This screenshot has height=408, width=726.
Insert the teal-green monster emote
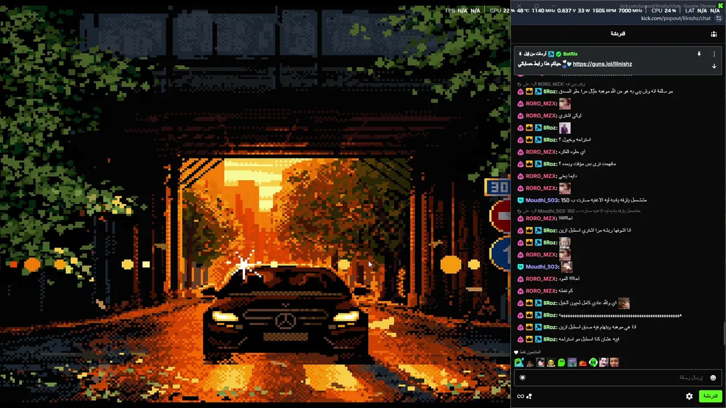pyautogui.click(x=519, y=363)
